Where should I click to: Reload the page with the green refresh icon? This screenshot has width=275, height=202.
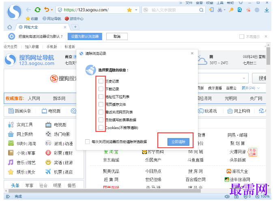[38, 10]
